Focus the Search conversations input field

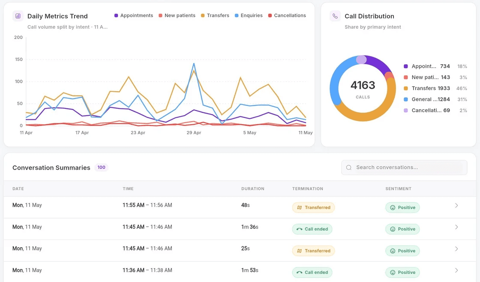click(x=405, y=168)
